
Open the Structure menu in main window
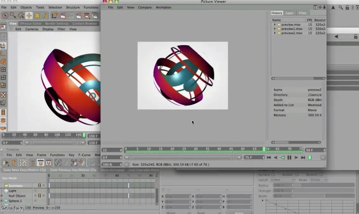pyautogui.click(x=73, y=7)
